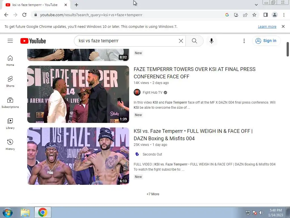
Task: Click the Seconds Out video description text
Action: pyautogui.click(x=204, y=167)
